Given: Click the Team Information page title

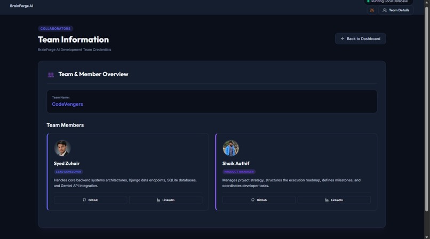Looking at the screenshot, I should [x=73, y=39].
